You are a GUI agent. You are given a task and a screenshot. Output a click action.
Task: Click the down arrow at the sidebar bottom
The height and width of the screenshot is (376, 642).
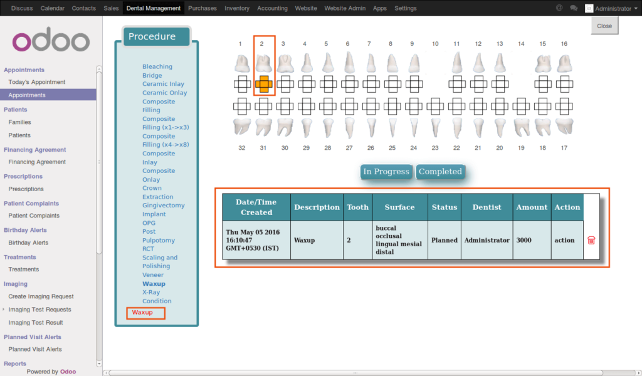pos(99,363)
